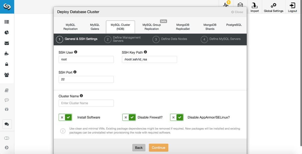Viewport: 302px width, 154px height.
Task: Switch to the MySQL Galera tab
Action: tap(95, 27)
